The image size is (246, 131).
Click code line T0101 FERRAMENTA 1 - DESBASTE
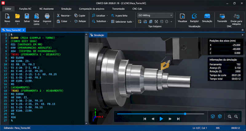[x=36, y=54]
